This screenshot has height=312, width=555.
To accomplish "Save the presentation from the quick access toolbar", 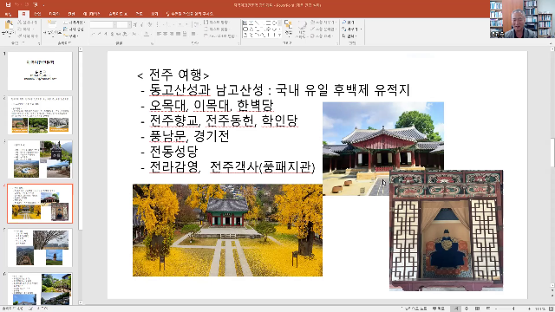I will [8, 5].
